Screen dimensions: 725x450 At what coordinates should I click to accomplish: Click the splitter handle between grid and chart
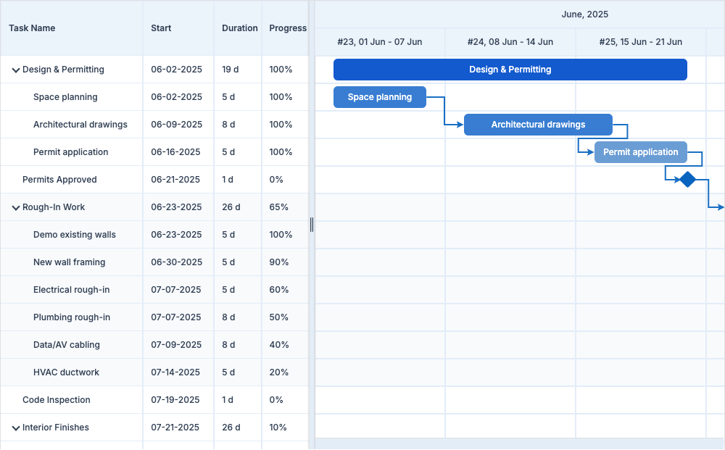coord(312,225)
